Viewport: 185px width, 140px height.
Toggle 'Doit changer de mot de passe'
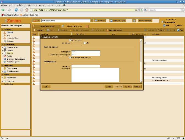(70, 57)
